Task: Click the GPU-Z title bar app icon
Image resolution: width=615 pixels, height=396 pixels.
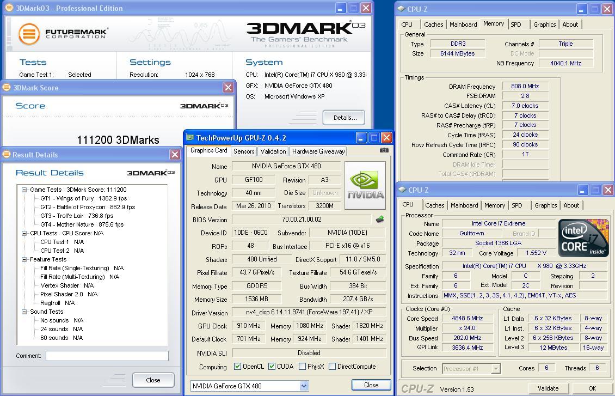Action: coord(190,137)
